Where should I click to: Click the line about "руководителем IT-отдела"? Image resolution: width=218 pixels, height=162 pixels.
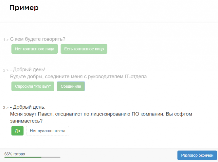[x=78, y=77]
